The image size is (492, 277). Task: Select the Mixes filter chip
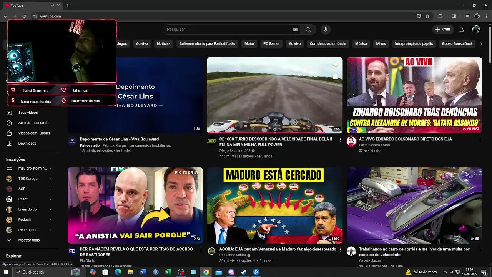[x=381, y=44]
